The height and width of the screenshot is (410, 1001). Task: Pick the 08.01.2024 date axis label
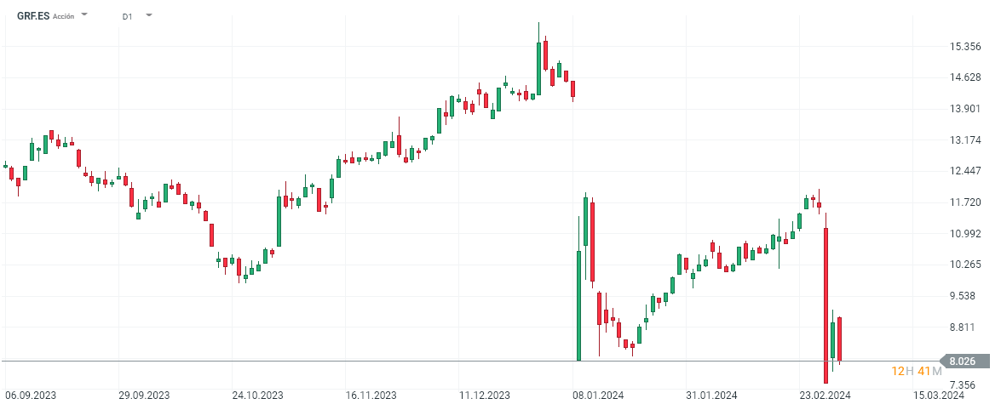point(596,395)
